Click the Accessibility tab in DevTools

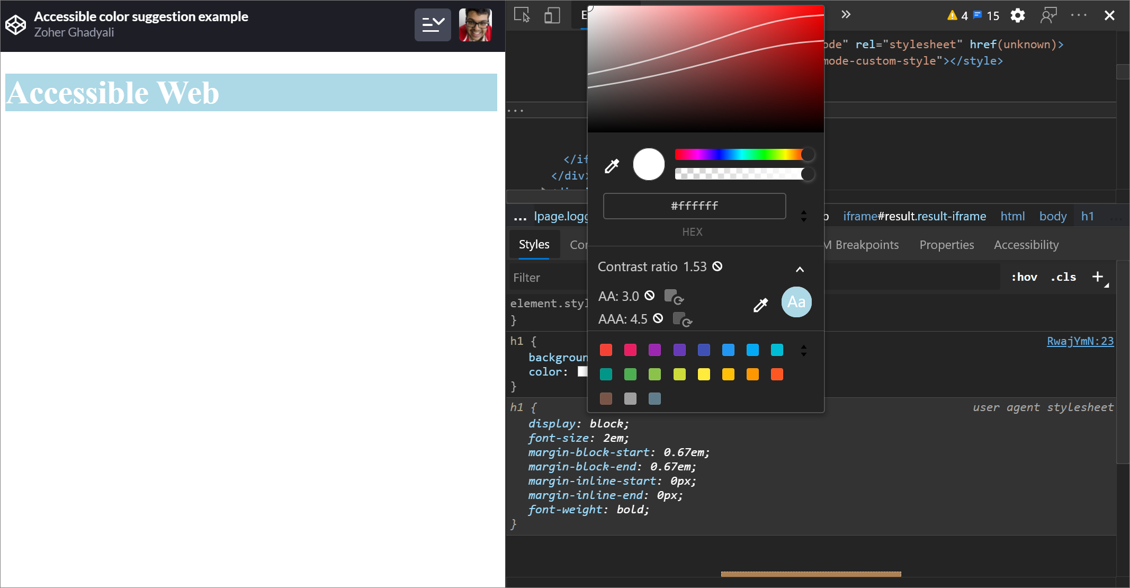(1026, 245)
